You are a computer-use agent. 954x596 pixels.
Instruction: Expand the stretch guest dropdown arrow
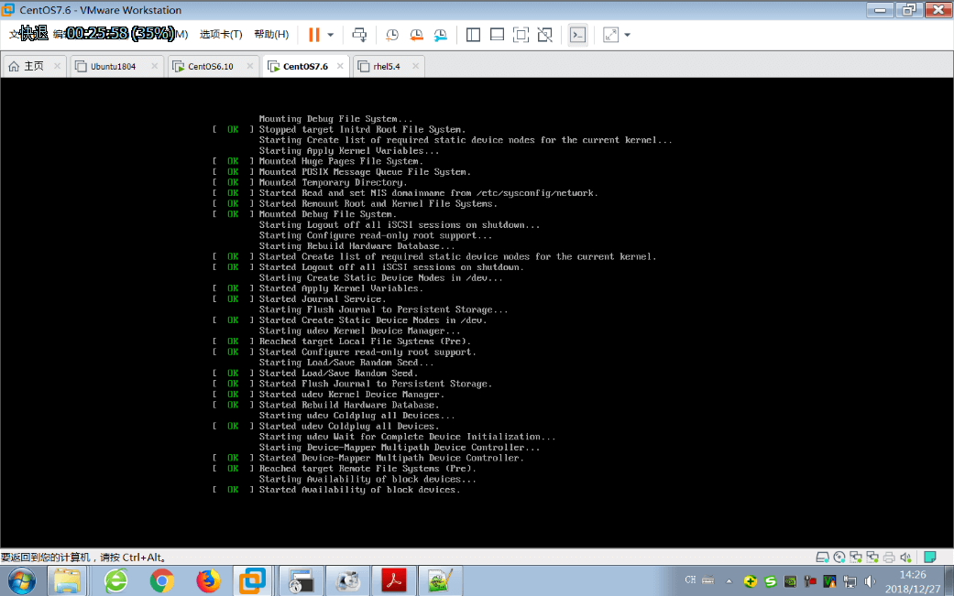pyautogui.click(x=628, y=35)
